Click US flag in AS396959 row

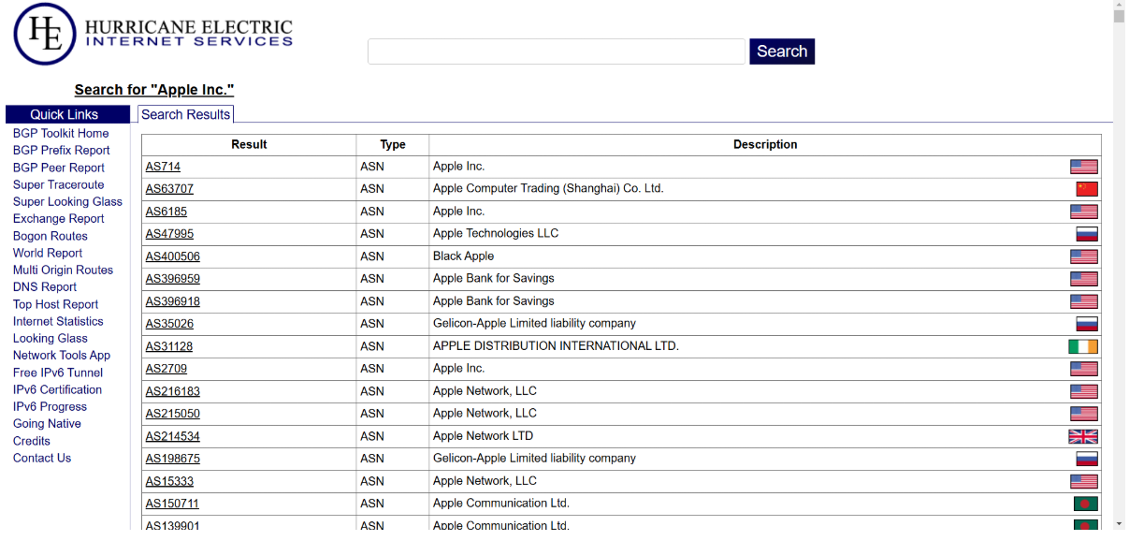pyautogui.click(x=1084, y=279)
